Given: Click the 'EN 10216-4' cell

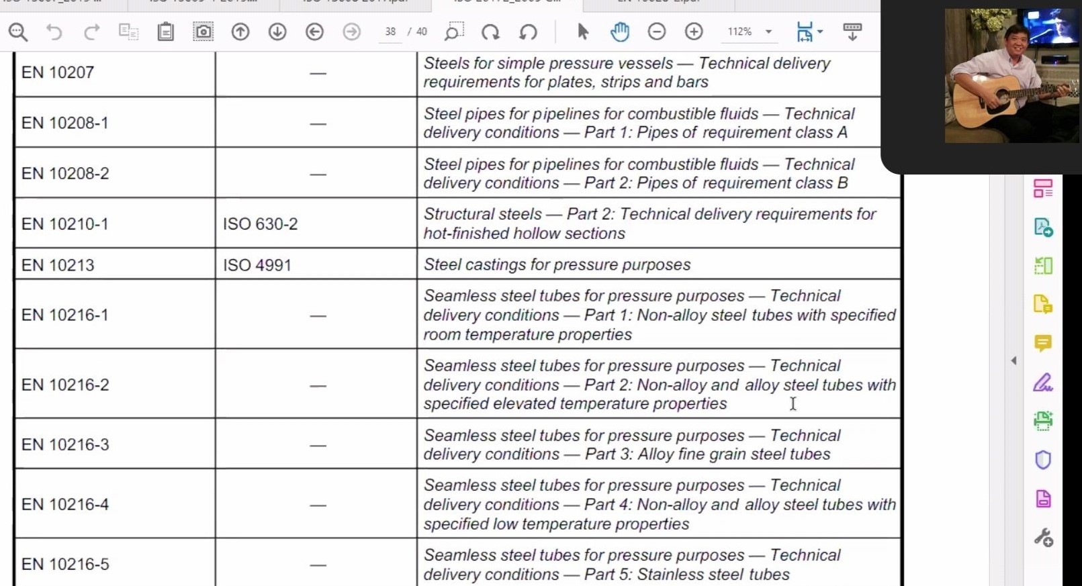Looking at the screenshot, I should 115,504.
